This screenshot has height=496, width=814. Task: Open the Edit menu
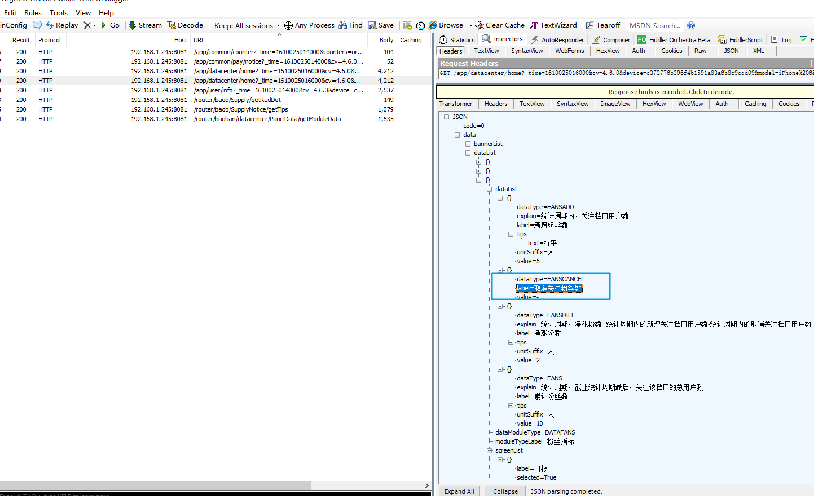tap(10, 12)
